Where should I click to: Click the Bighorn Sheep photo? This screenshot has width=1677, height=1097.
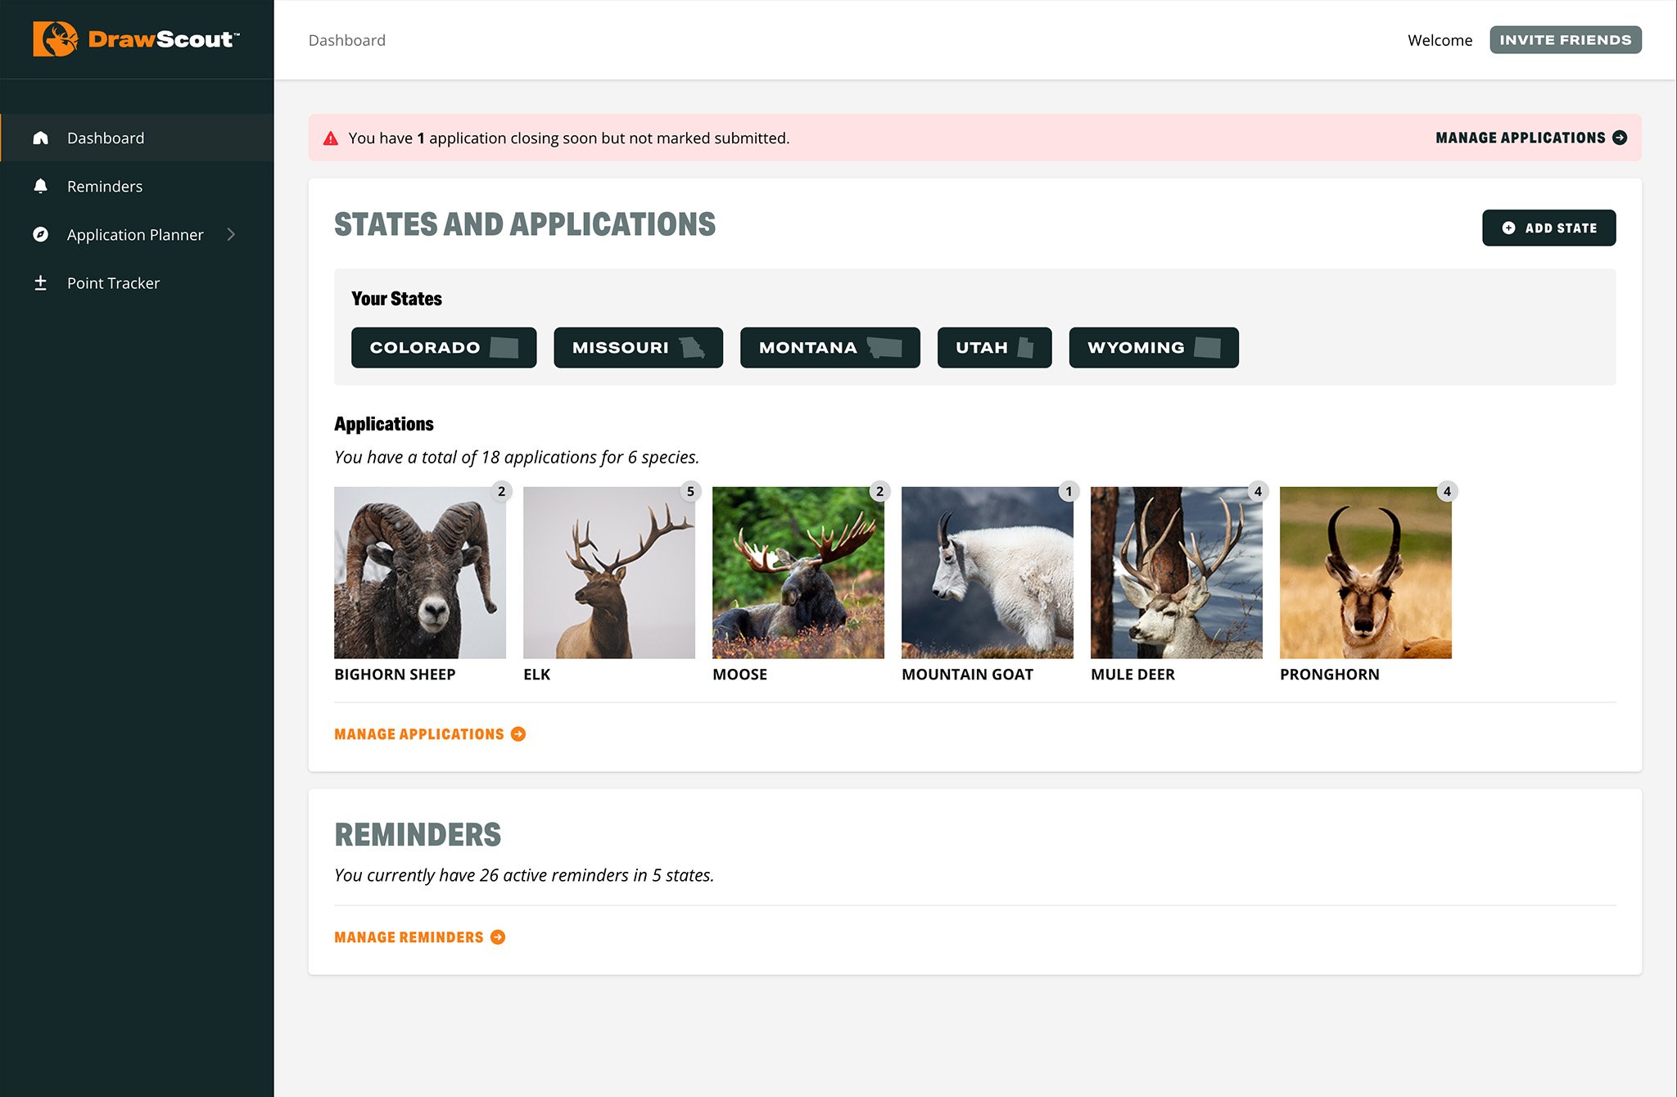pyautogui.click(x=419, y=572)
